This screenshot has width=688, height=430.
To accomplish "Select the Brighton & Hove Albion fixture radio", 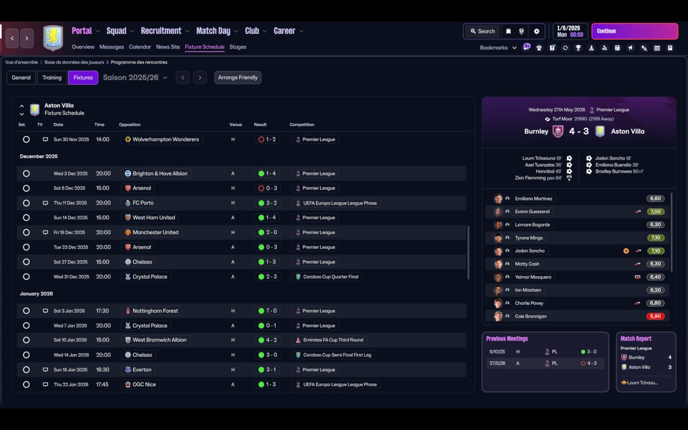I will [x=26, y=174].
